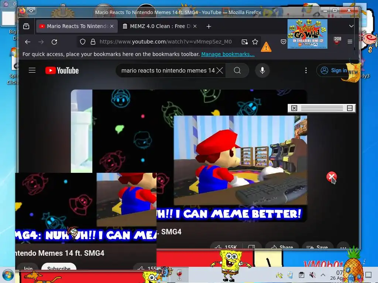Open the YouTube guide hamburger menu
Screen dimensions: 378x283
point(32,70)
